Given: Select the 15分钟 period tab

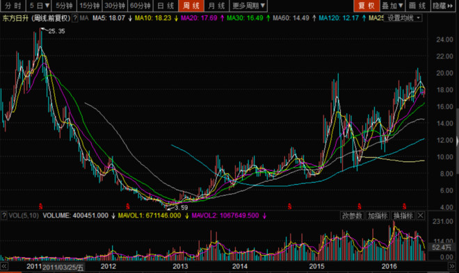Looking at the screenshot, I should point(89,6).
